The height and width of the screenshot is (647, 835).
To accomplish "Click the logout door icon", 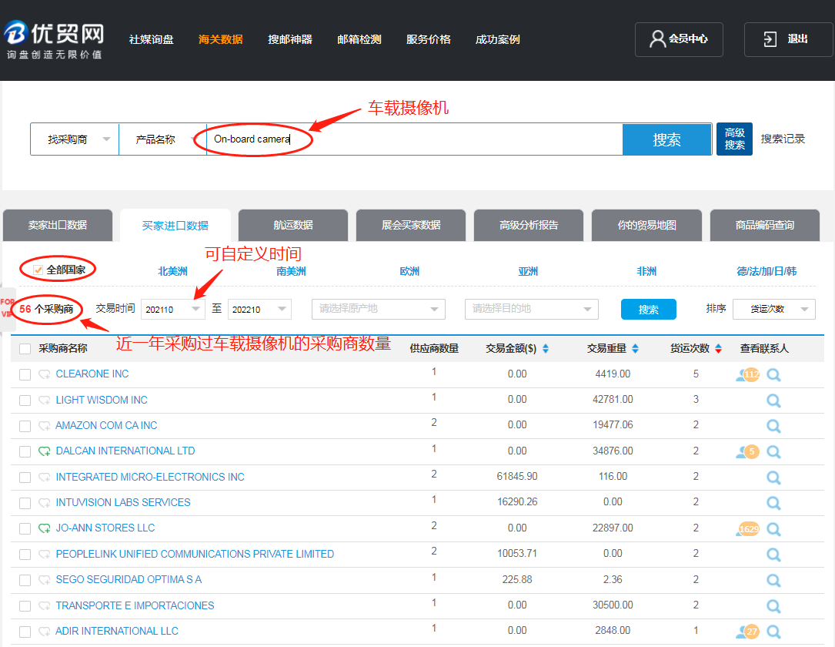I will (770, 39).
